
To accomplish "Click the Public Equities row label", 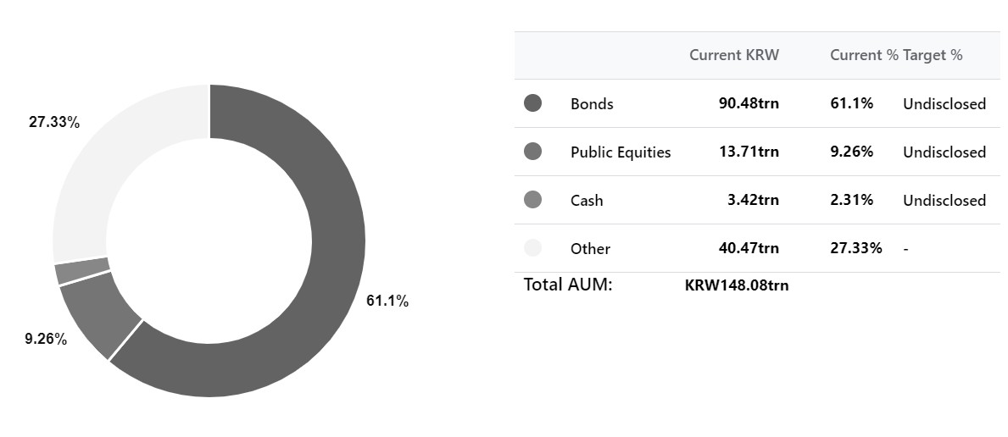I will coord(621,152).
